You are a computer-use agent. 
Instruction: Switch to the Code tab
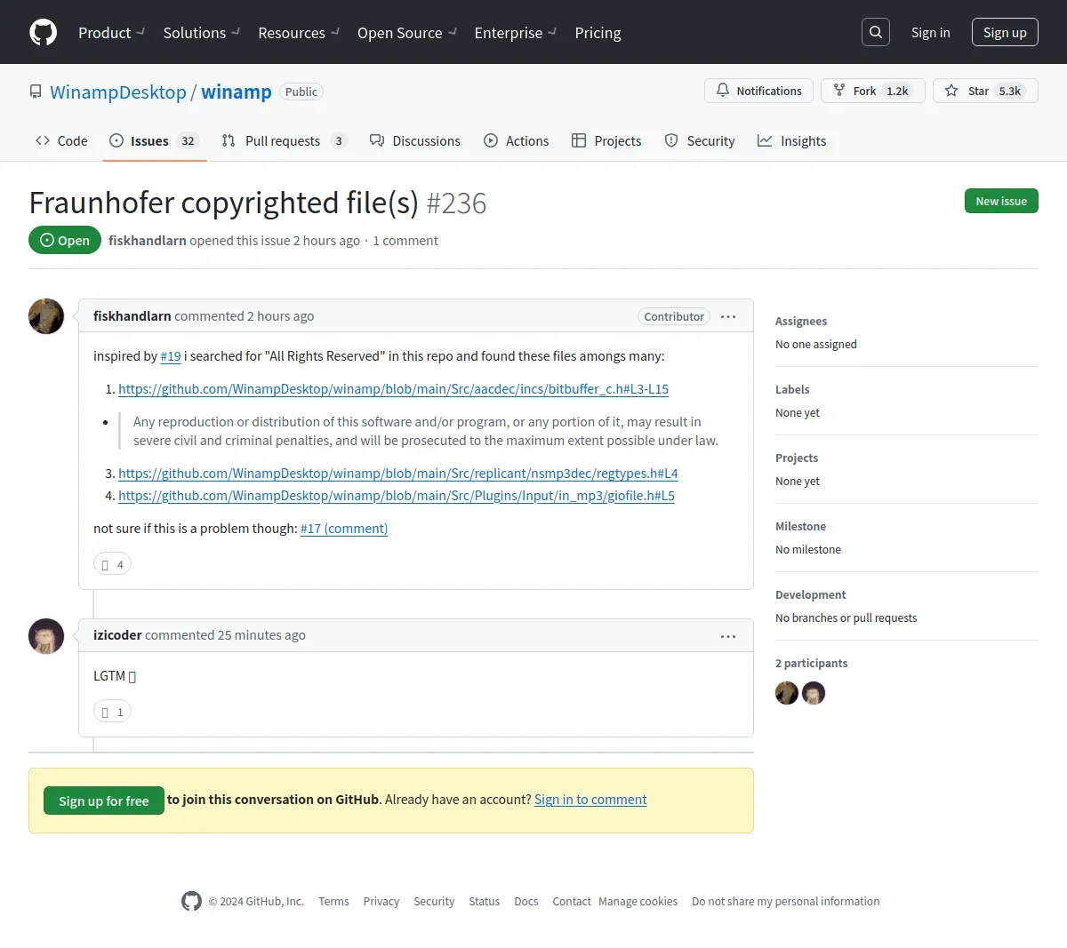[x=61, y=140]
